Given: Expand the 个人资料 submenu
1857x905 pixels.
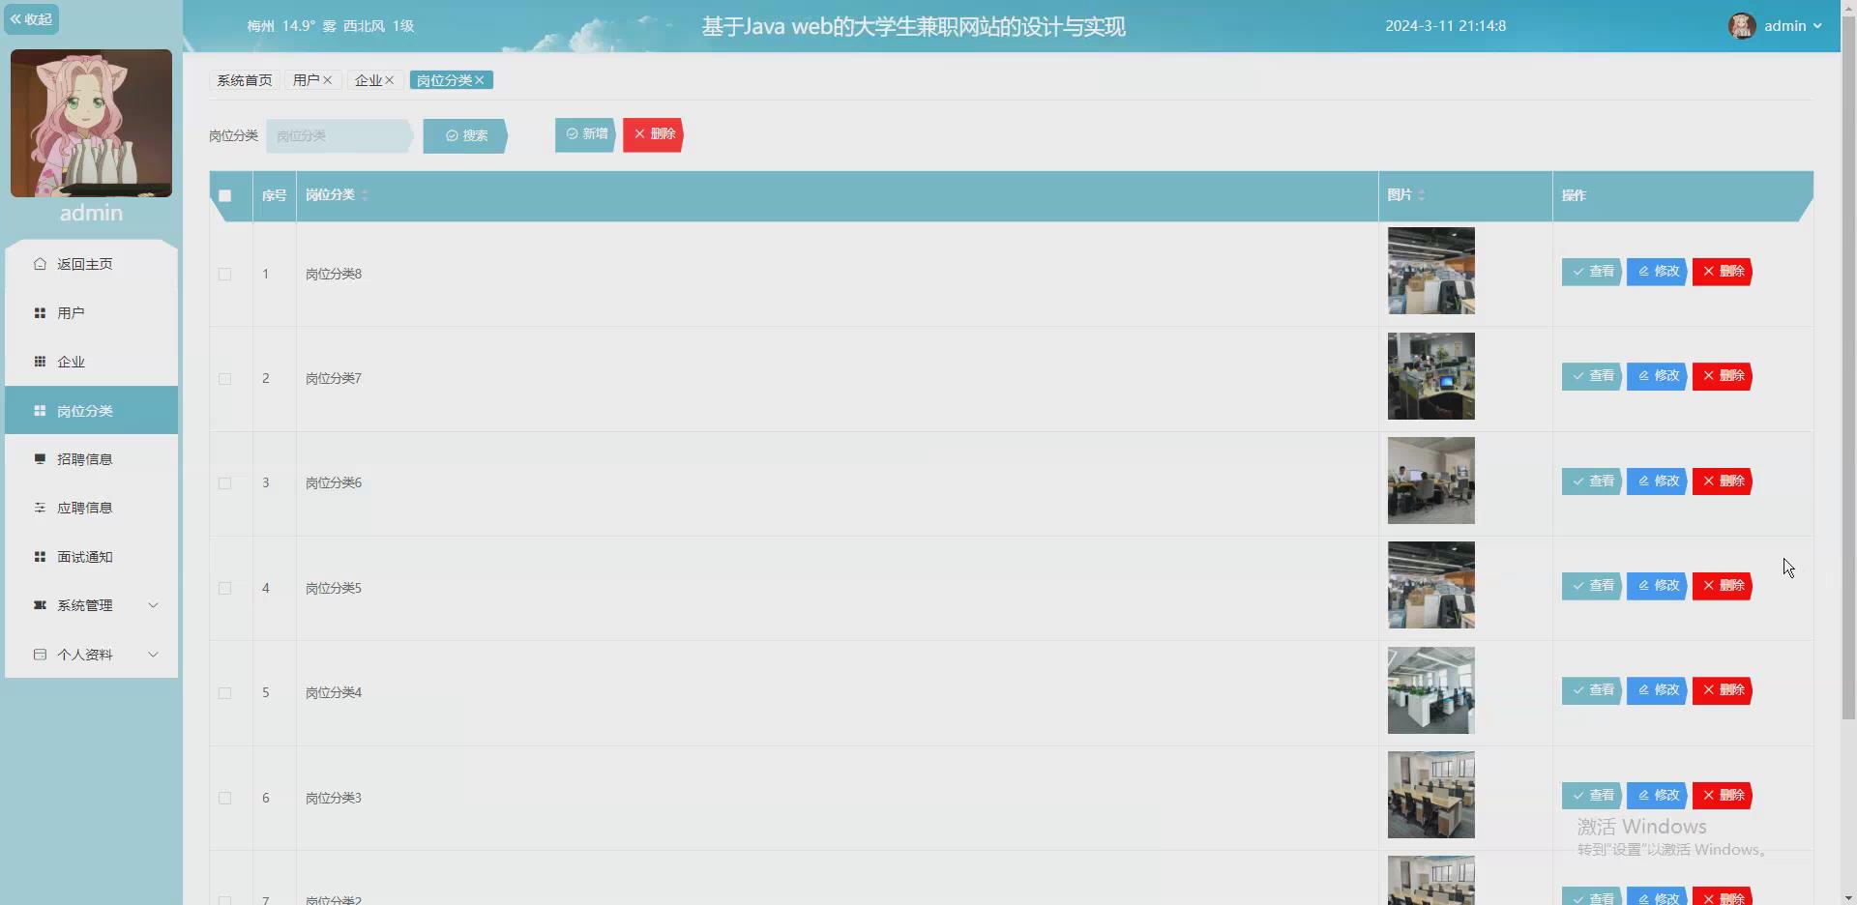Looking at the screenshot, I should (x=91, y=655).
